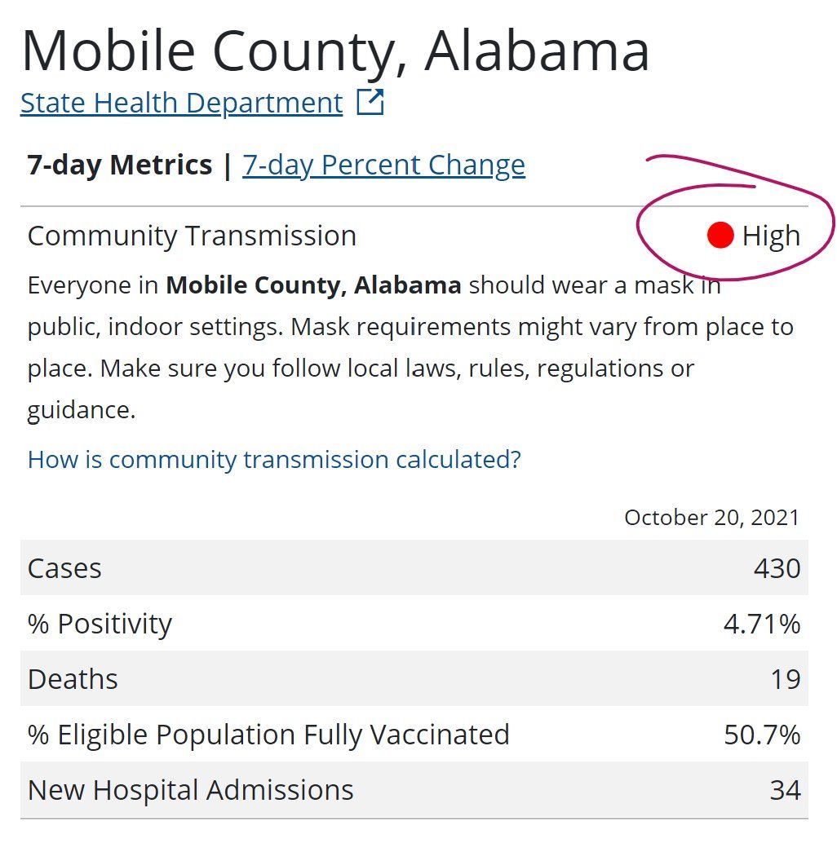
Task: Switch to 7-day Percent Change view
Action: (x=383, y=165)
